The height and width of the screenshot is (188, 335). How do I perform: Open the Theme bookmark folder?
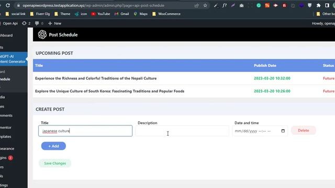(x=62, y=14)
